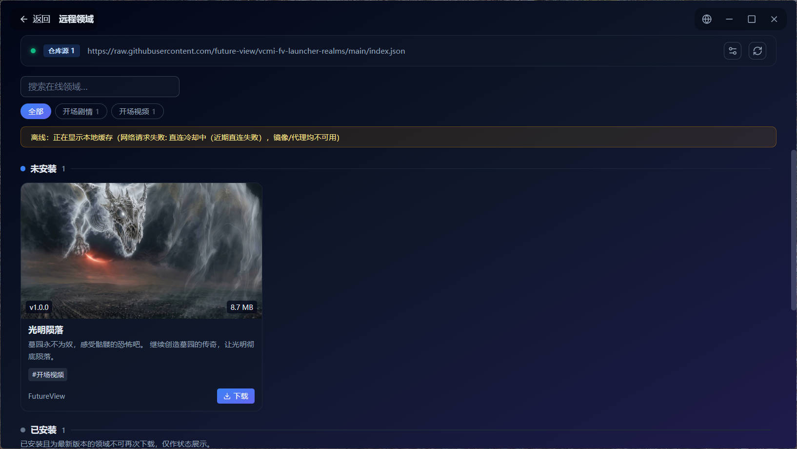Click the green status dot of 仓库源 1
797x449 pixels.
tap(33, 51)
